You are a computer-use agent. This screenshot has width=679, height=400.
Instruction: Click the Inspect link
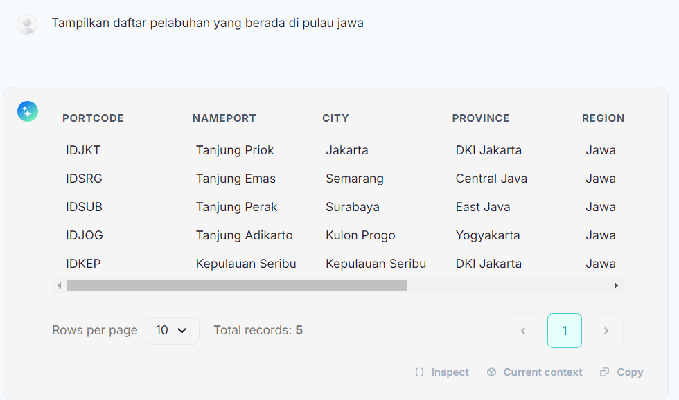(x=450, y=372)
